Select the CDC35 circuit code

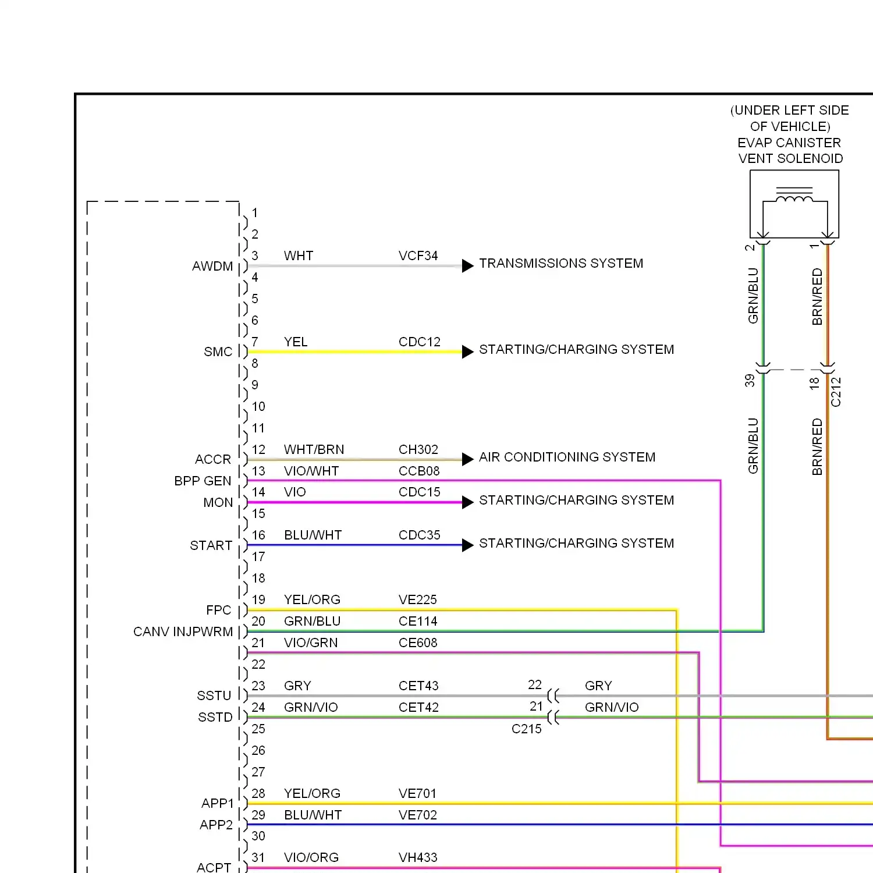pos(420,535)
